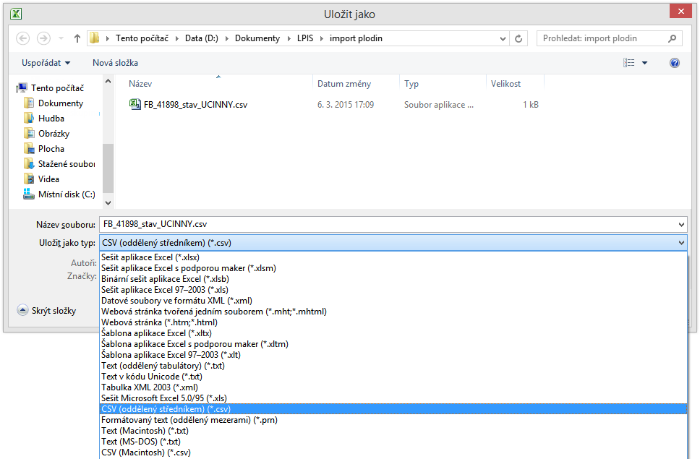
Task: Select 'import plodin' breadcrumb segment
Action: coord(356,38)
